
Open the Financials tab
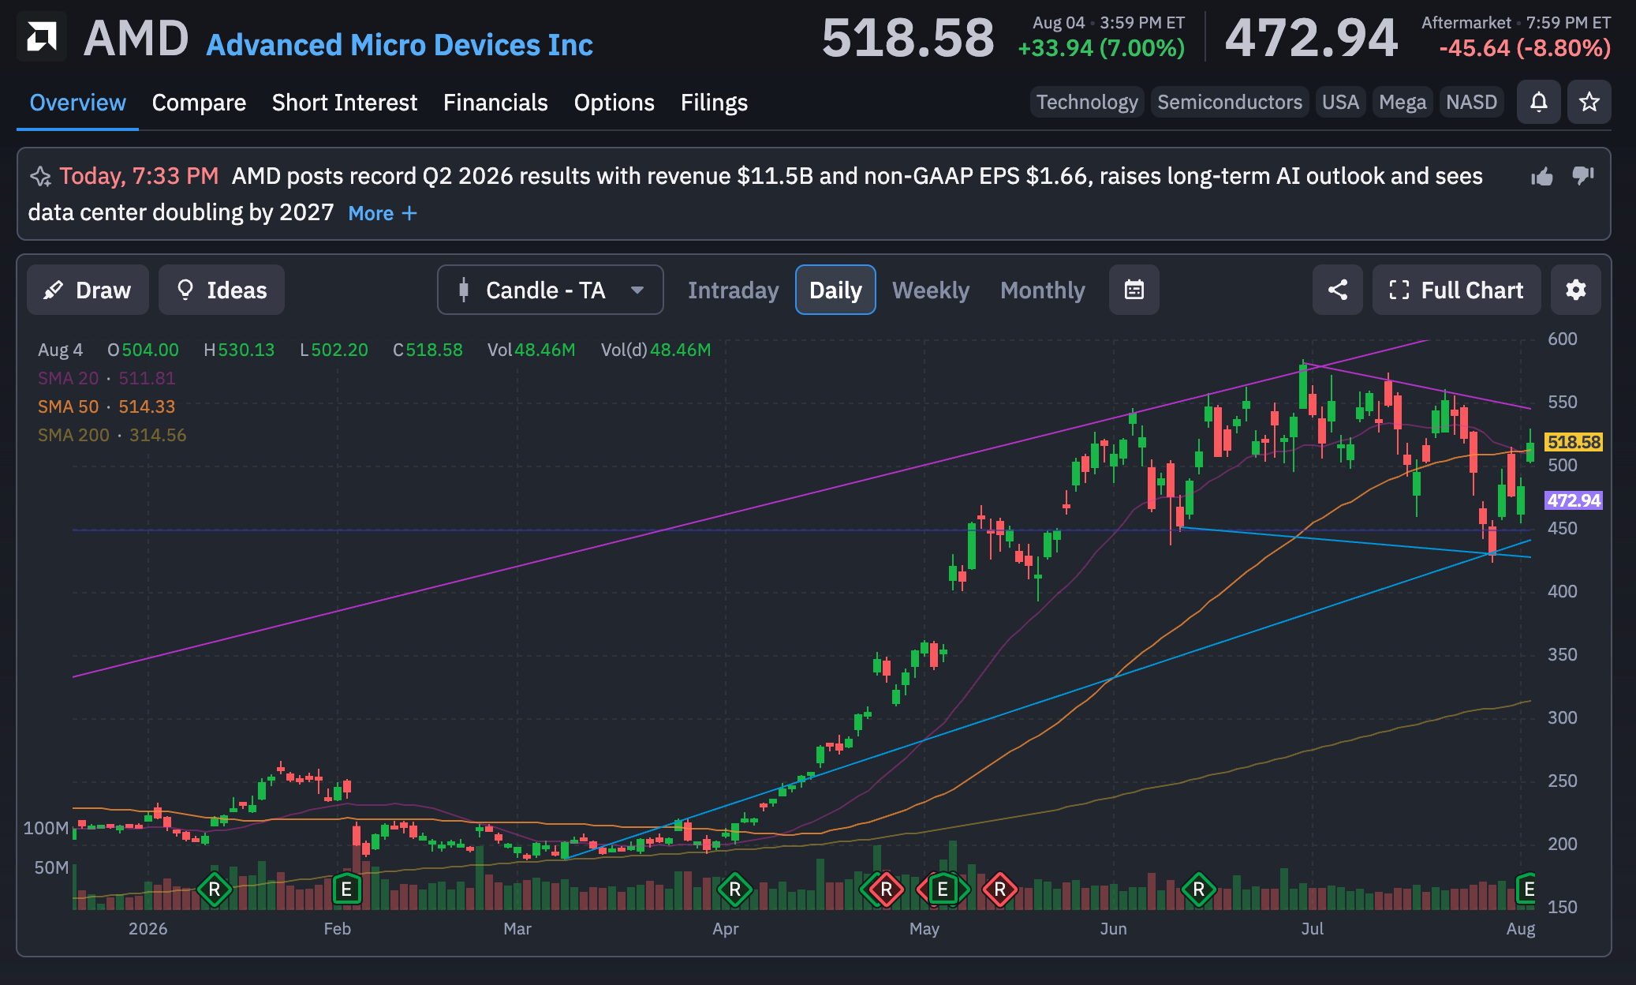pos(495,103)
